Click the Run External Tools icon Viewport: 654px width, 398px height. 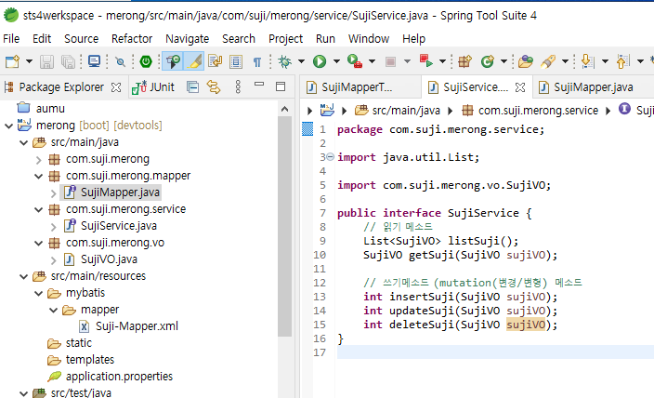pyautogui.click(x=355, y=61)
